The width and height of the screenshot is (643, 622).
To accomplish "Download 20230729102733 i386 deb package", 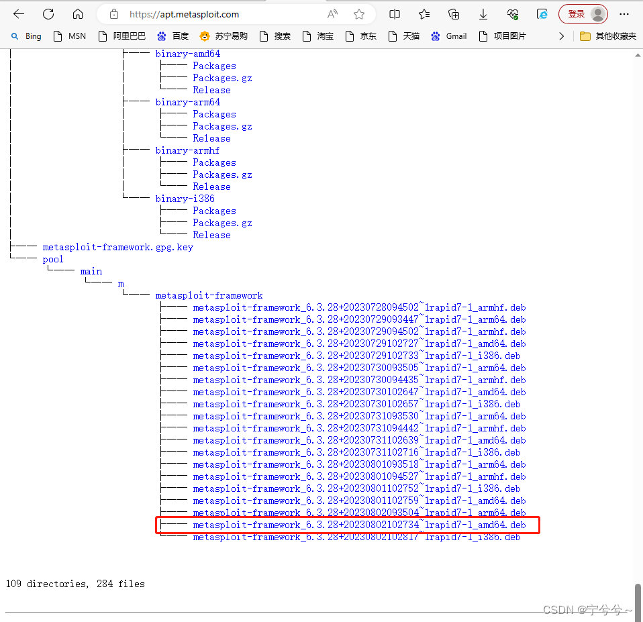I will [356, 356].
